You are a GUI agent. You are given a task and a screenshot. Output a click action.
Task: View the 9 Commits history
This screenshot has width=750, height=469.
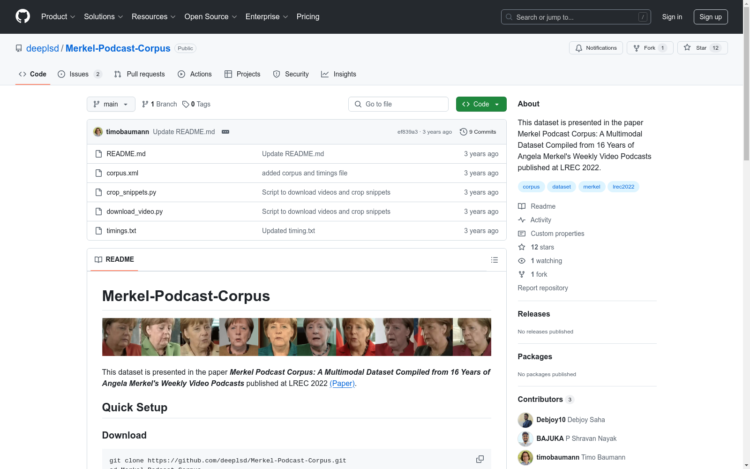[478, 132]
